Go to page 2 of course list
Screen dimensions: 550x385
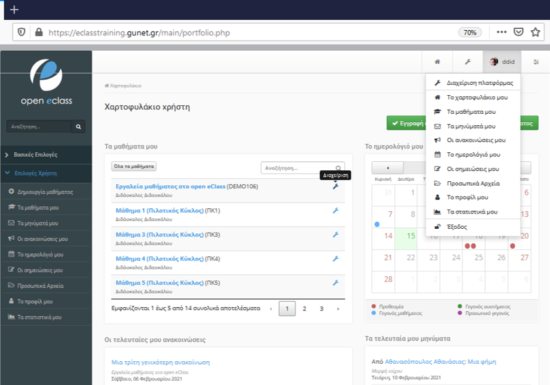(x=304, y=309)
